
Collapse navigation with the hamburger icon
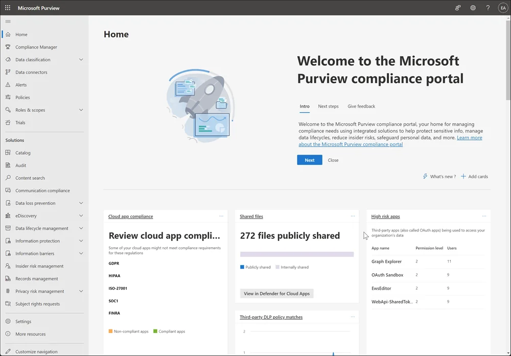(8, 21)
